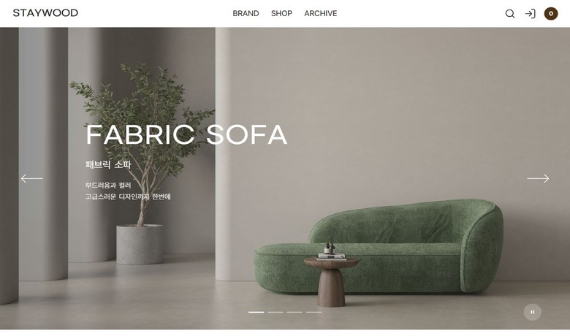Image resolution: width=570 pixels, height=336 pixels.
Task: Go to previous slide with left arrow
Action: [31, 178]
